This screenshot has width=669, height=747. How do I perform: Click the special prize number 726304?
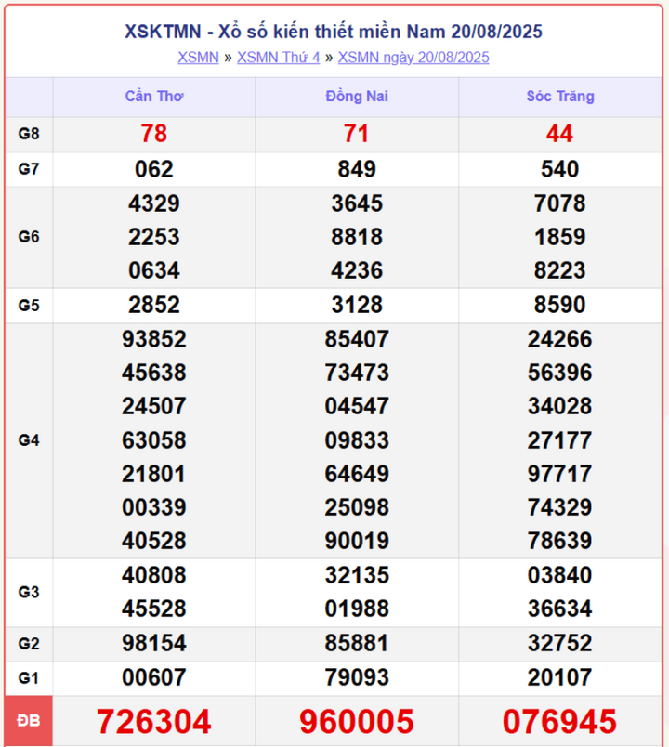(x=154, y=721)
